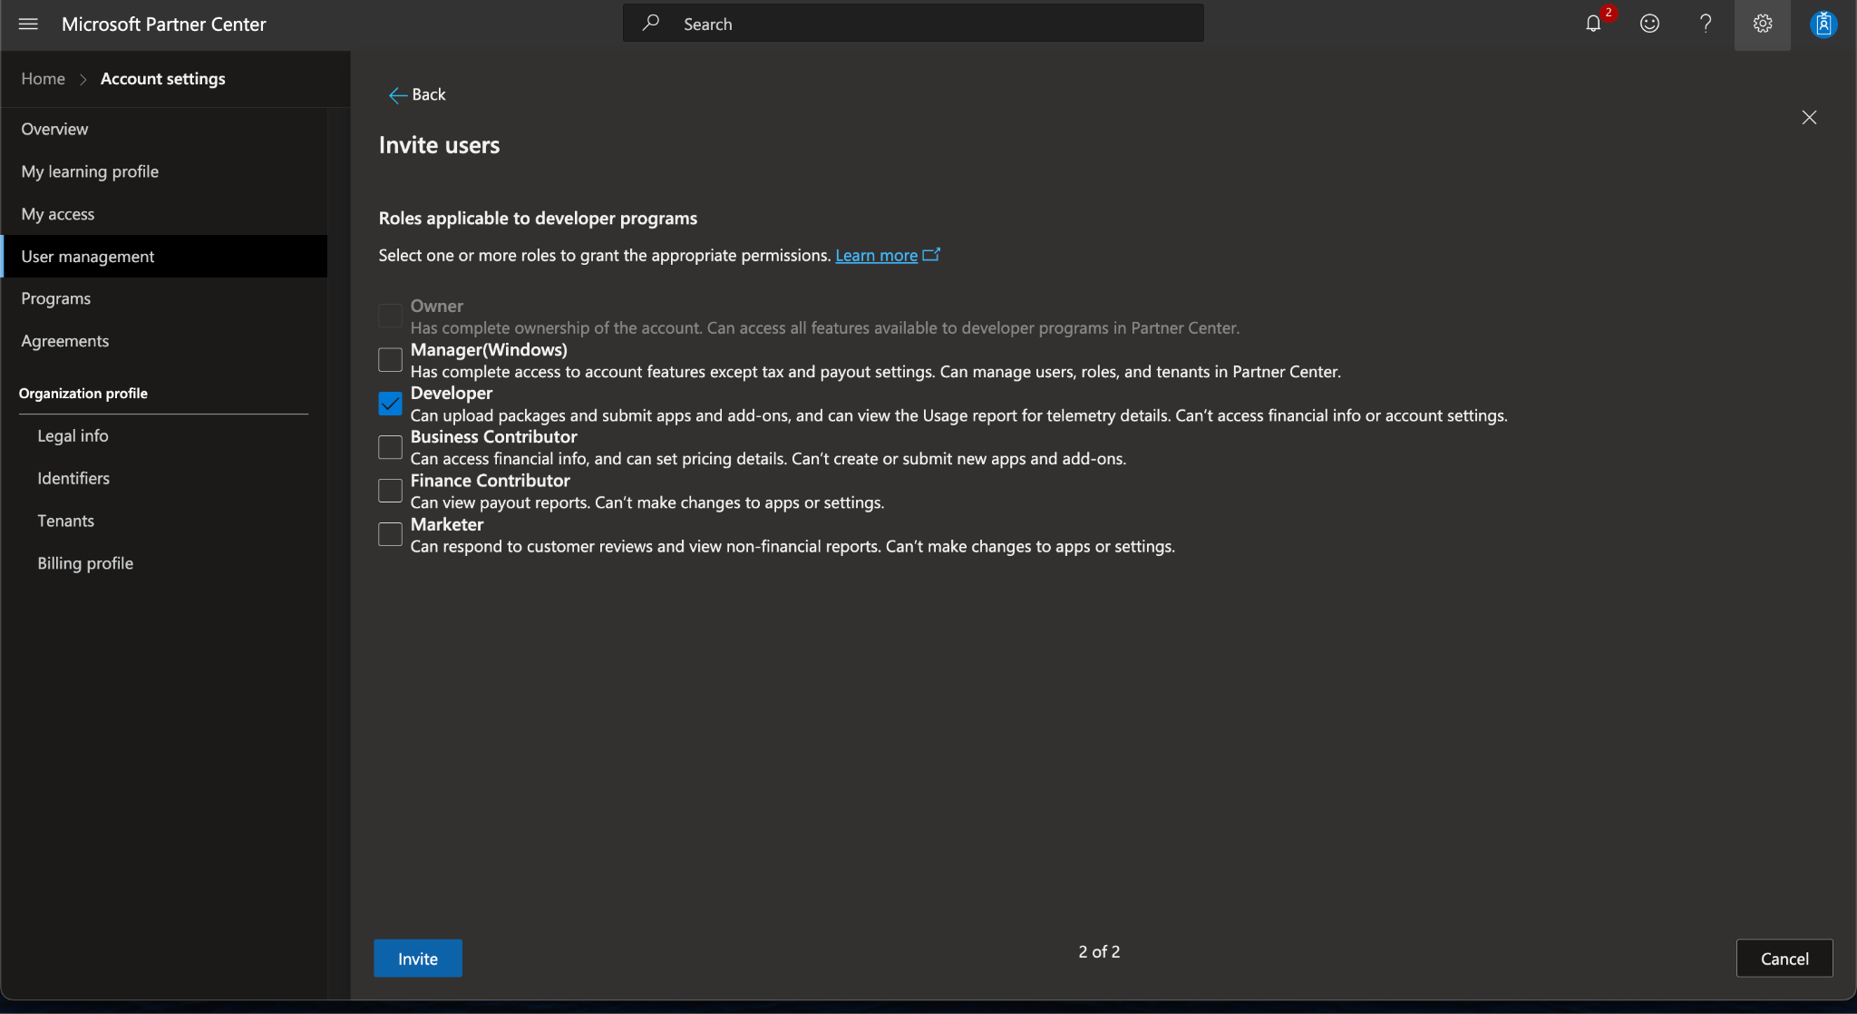Click the Cancel button

tap(1784, 958)
